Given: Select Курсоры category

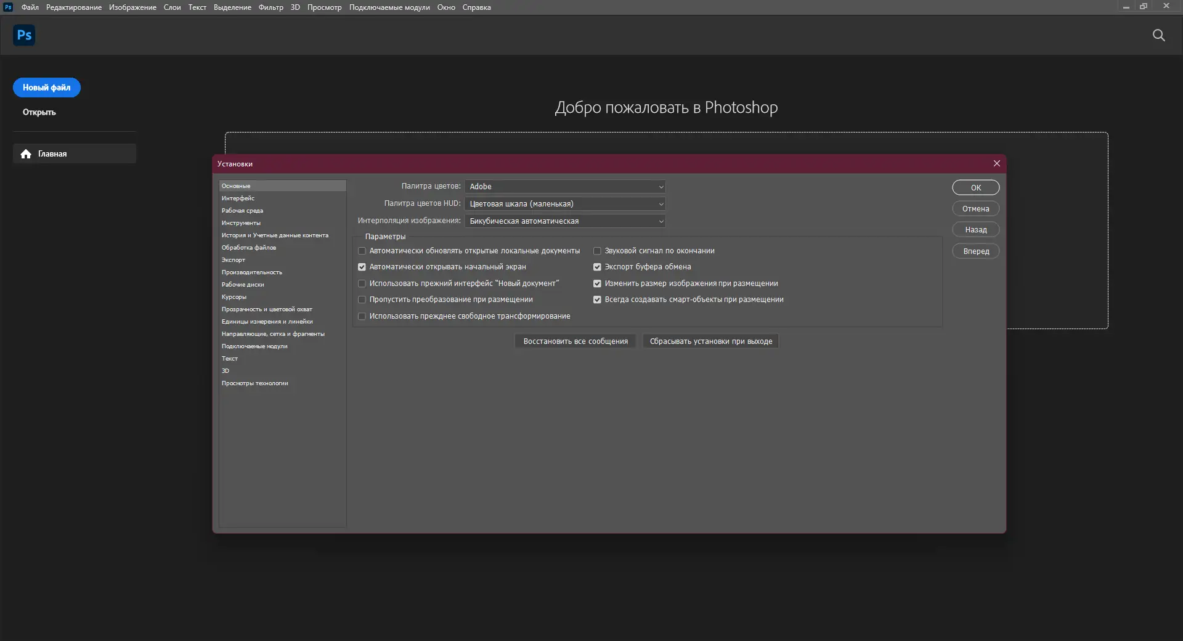Looking at the screenshot, I should coord(282,296).
